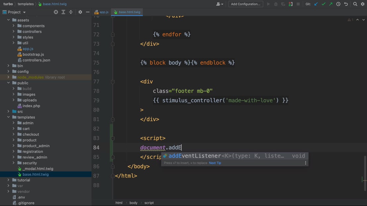Open Git history clock icon
Viewport: 367px width, 206px height.
pyautogui.click(x=338, y=4)
